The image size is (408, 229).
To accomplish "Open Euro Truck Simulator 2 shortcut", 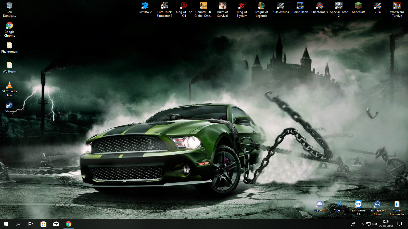I will (x=164, y=9).
